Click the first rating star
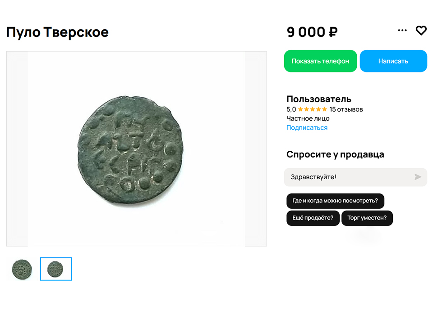 (300, 109)
